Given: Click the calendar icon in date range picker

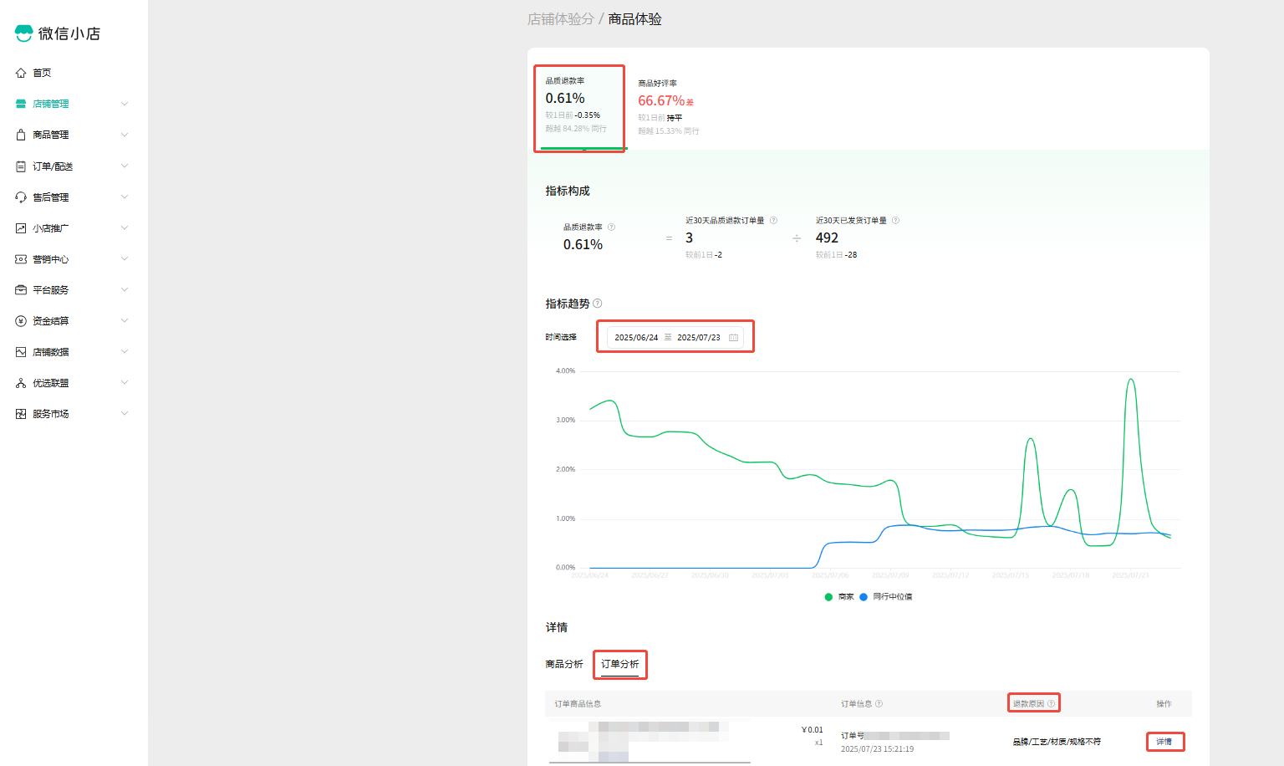Looking at the screenshot, I should (733, 338).
